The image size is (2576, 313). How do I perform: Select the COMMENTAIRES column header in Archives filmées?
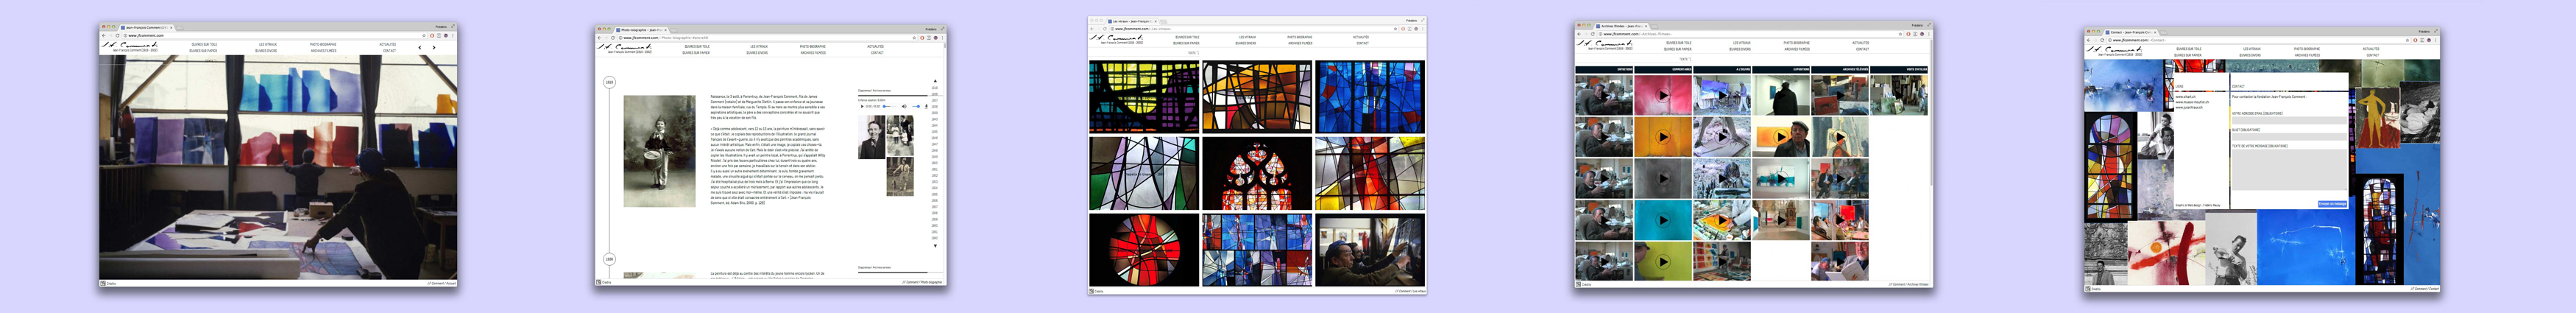coord(1664,69)
